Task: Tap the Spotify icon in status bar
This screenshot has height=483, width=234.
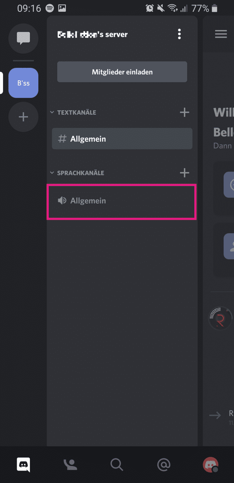Action: [x=49, y=8]
